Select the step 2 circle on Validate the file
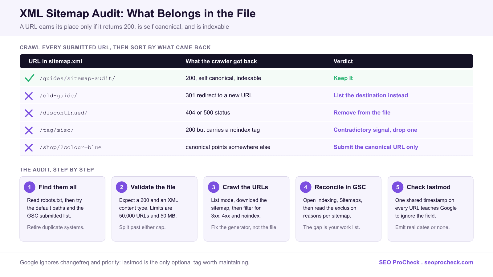Screen dimensions: 493x277 click(x=121, y=187)
